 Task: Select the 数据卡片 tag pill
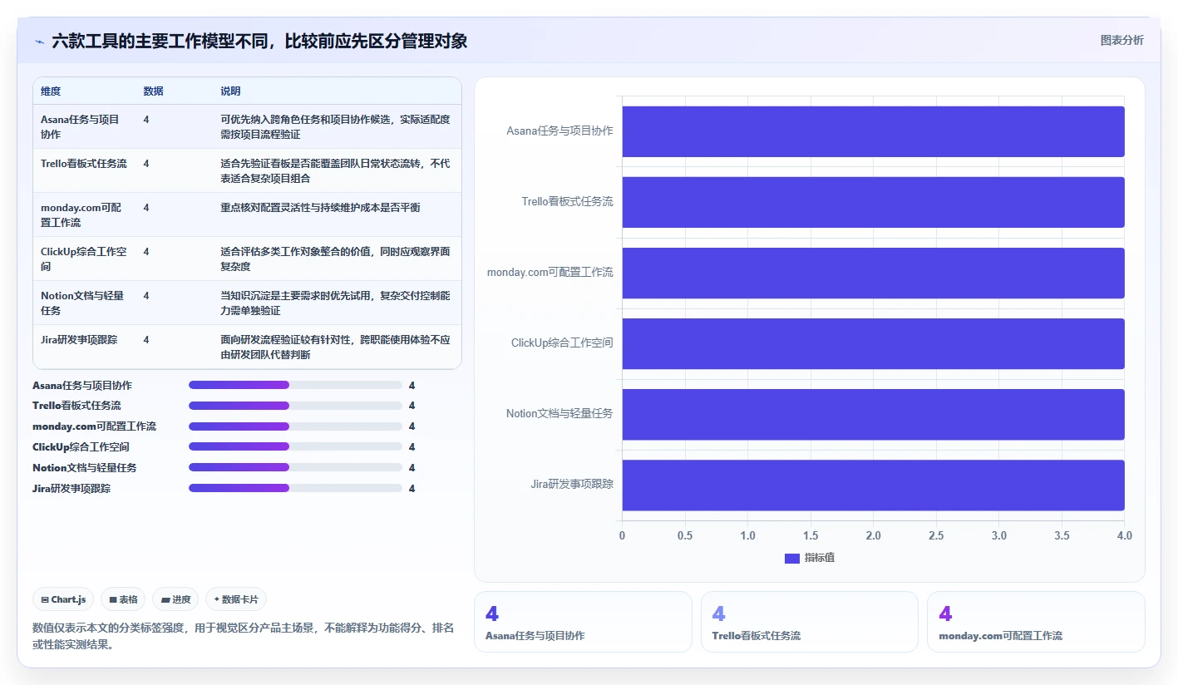236,599
